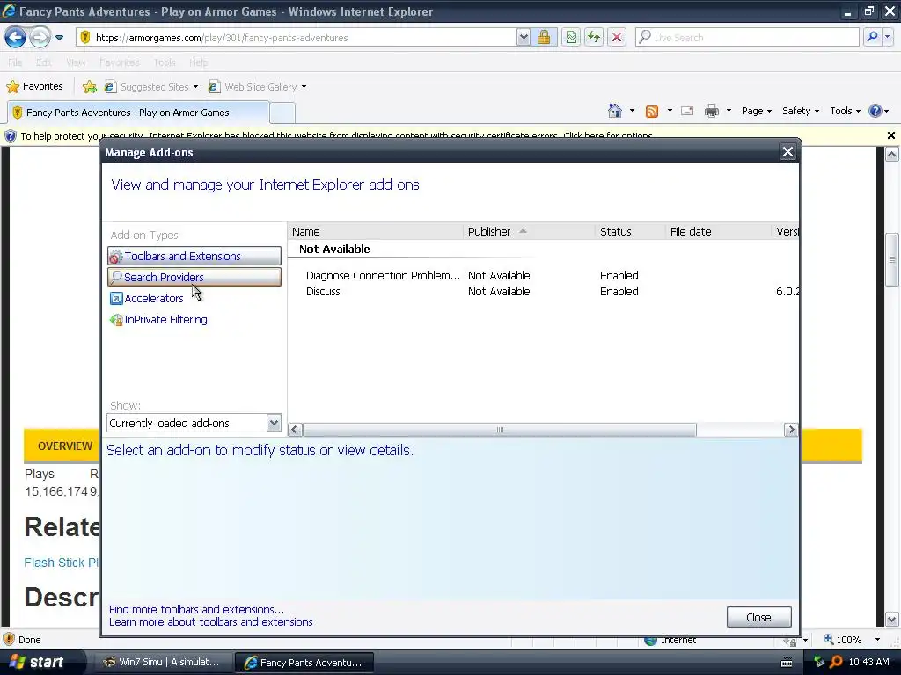901x675 pixels.
Task: Click the browser Back arrow button
Action: point(16,37)
